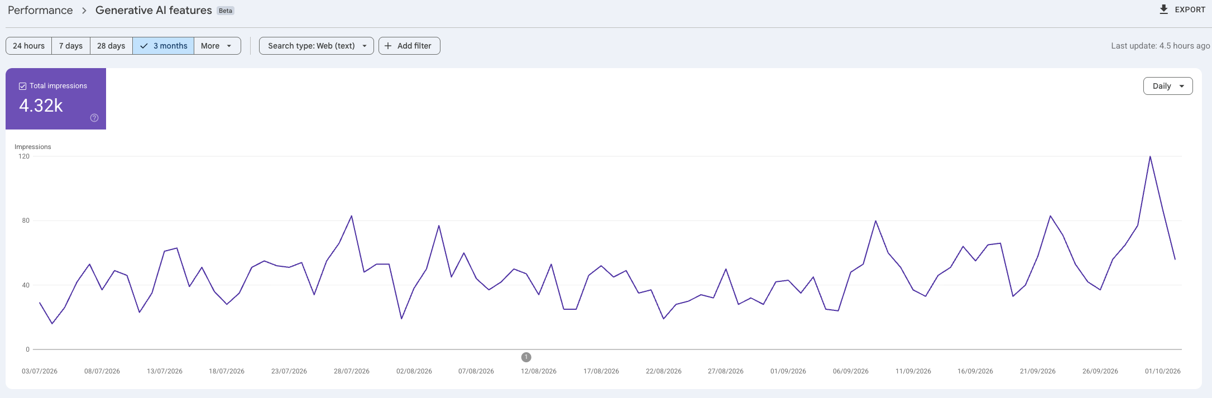
Task: Click the Last update: 4.5 hours ago text
Action: pyautogui.click(x=1161, y=46)
